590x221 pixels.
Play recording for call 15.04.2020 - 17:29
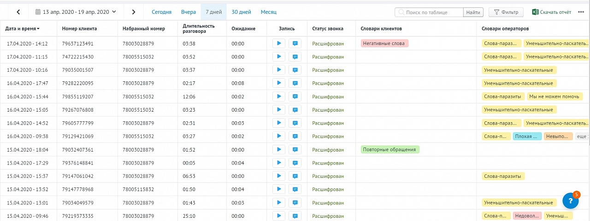click(x=278, y=163)
